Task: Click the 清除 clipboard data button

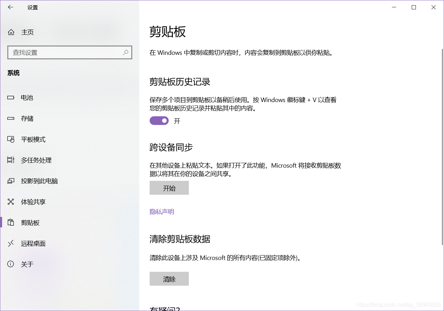Action: coord(169,279)
